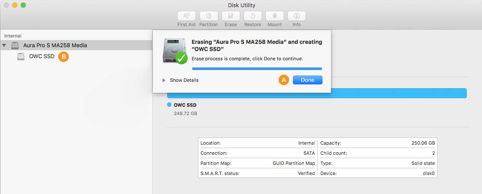482x194 pixels.
Task: Click the SATA connection value
Action: [309, 153]
